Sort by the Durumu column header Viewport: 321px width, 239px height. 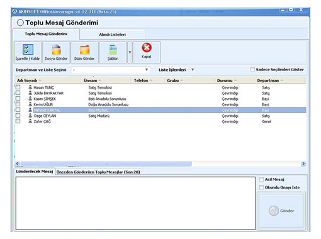(234, 81)
